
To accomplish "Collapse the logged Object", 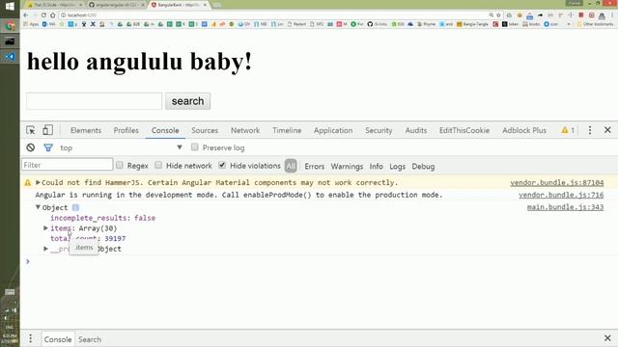I will tap(38, 207).
